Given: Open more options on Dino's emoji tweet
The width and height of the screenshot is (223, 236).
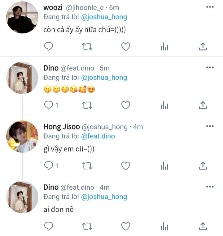Looking at the screenshot, I should [x=210, y=67].
